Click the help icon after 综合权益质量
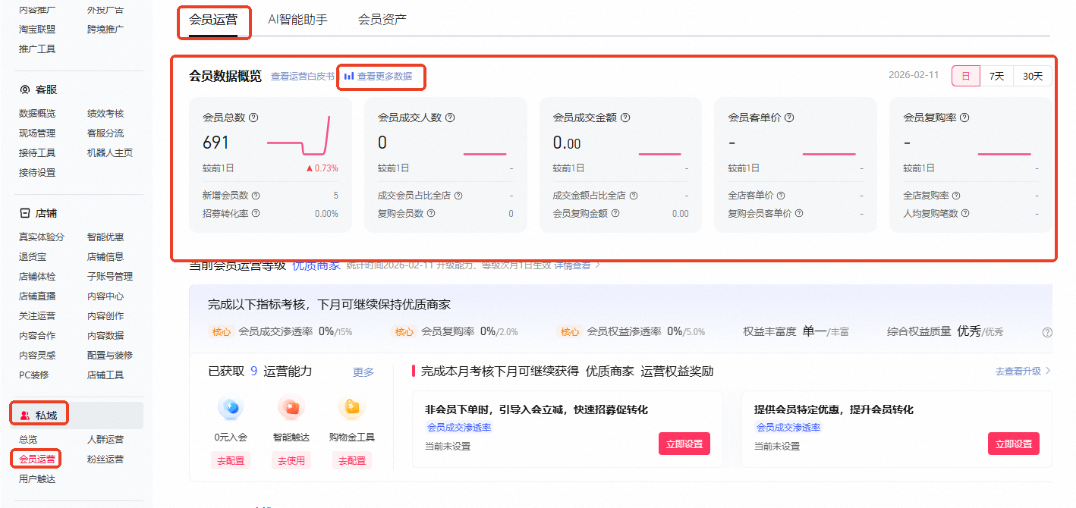Viewport: 1076px width, 508px height. 1047,332
